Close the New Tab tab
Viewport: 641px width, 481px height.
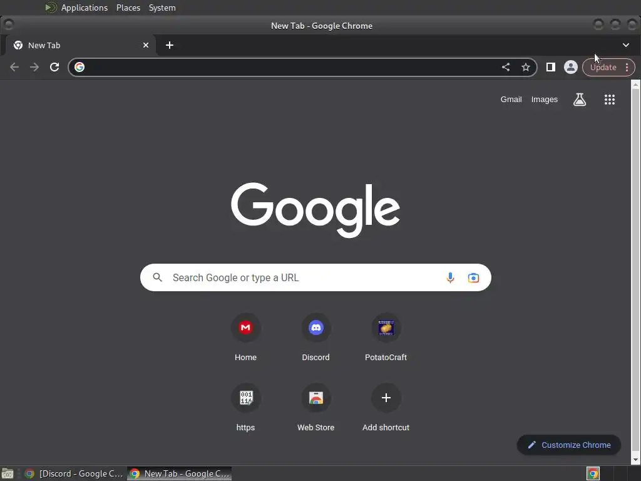tap(146, 45)
